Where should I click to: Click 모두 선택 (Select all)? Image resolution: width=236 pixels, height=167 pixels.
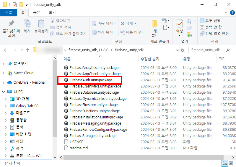pyautogui.click(x=210, y=21)
